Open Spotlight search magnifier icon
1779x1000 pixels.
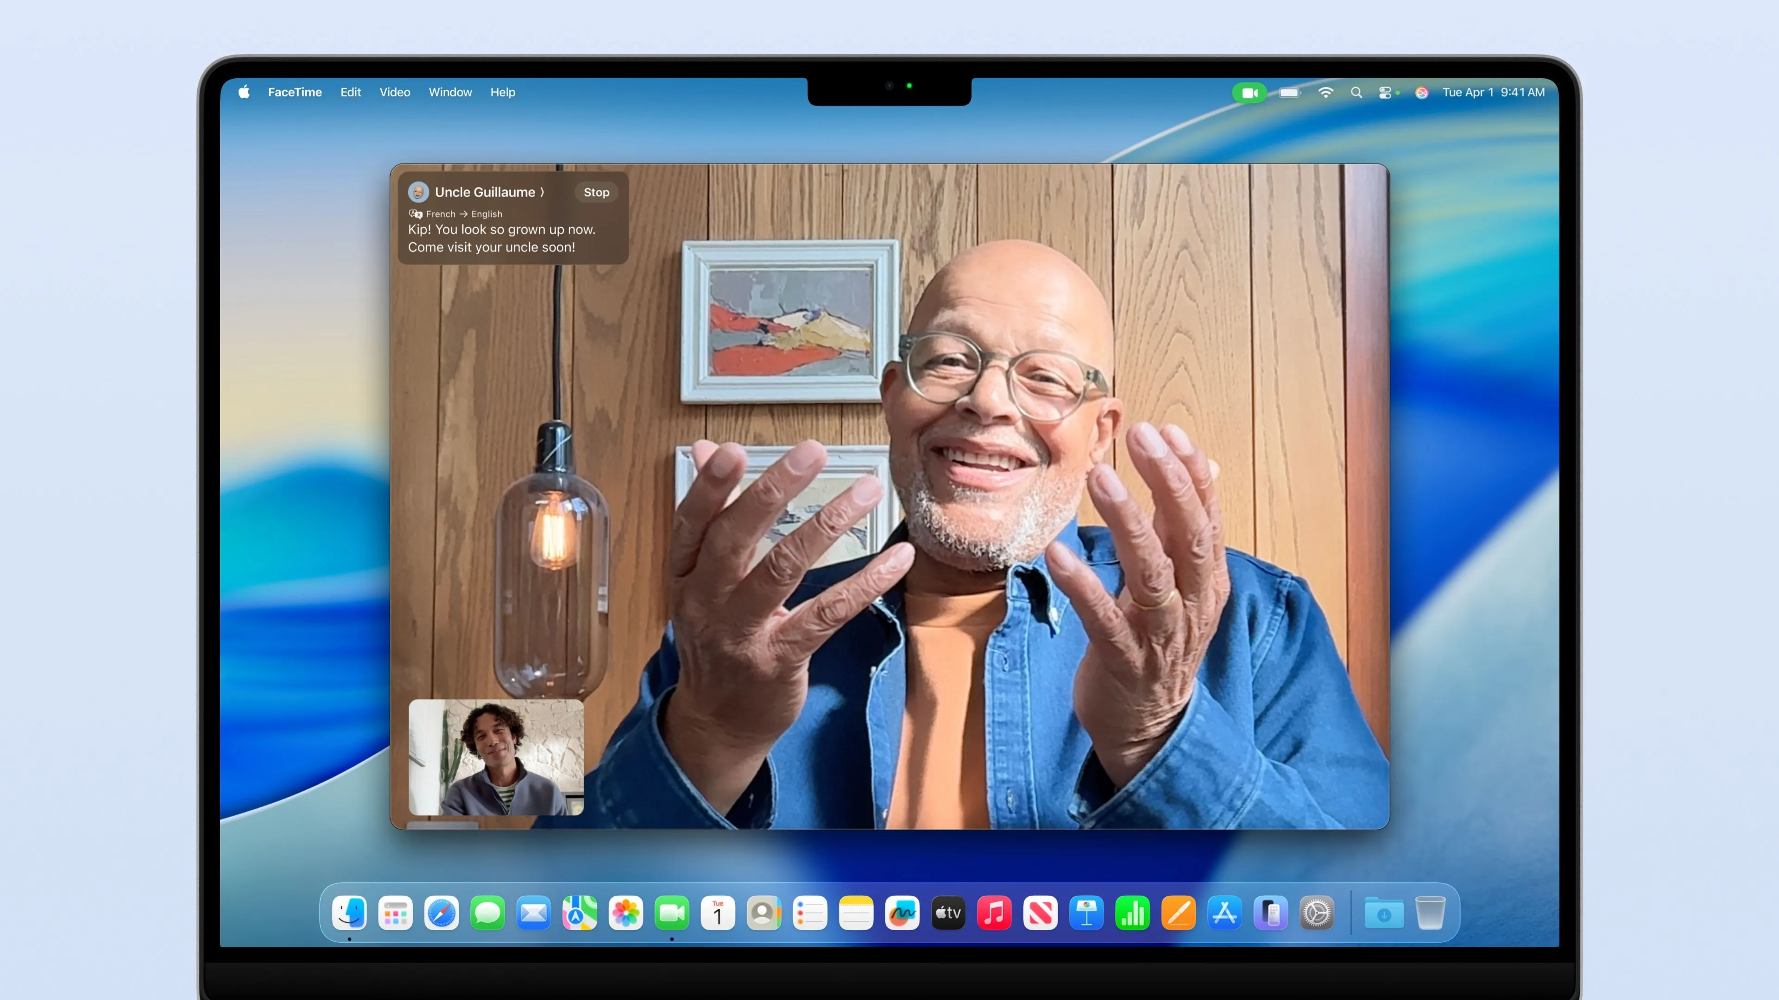pyautogui.click(x=1356, y=93)
